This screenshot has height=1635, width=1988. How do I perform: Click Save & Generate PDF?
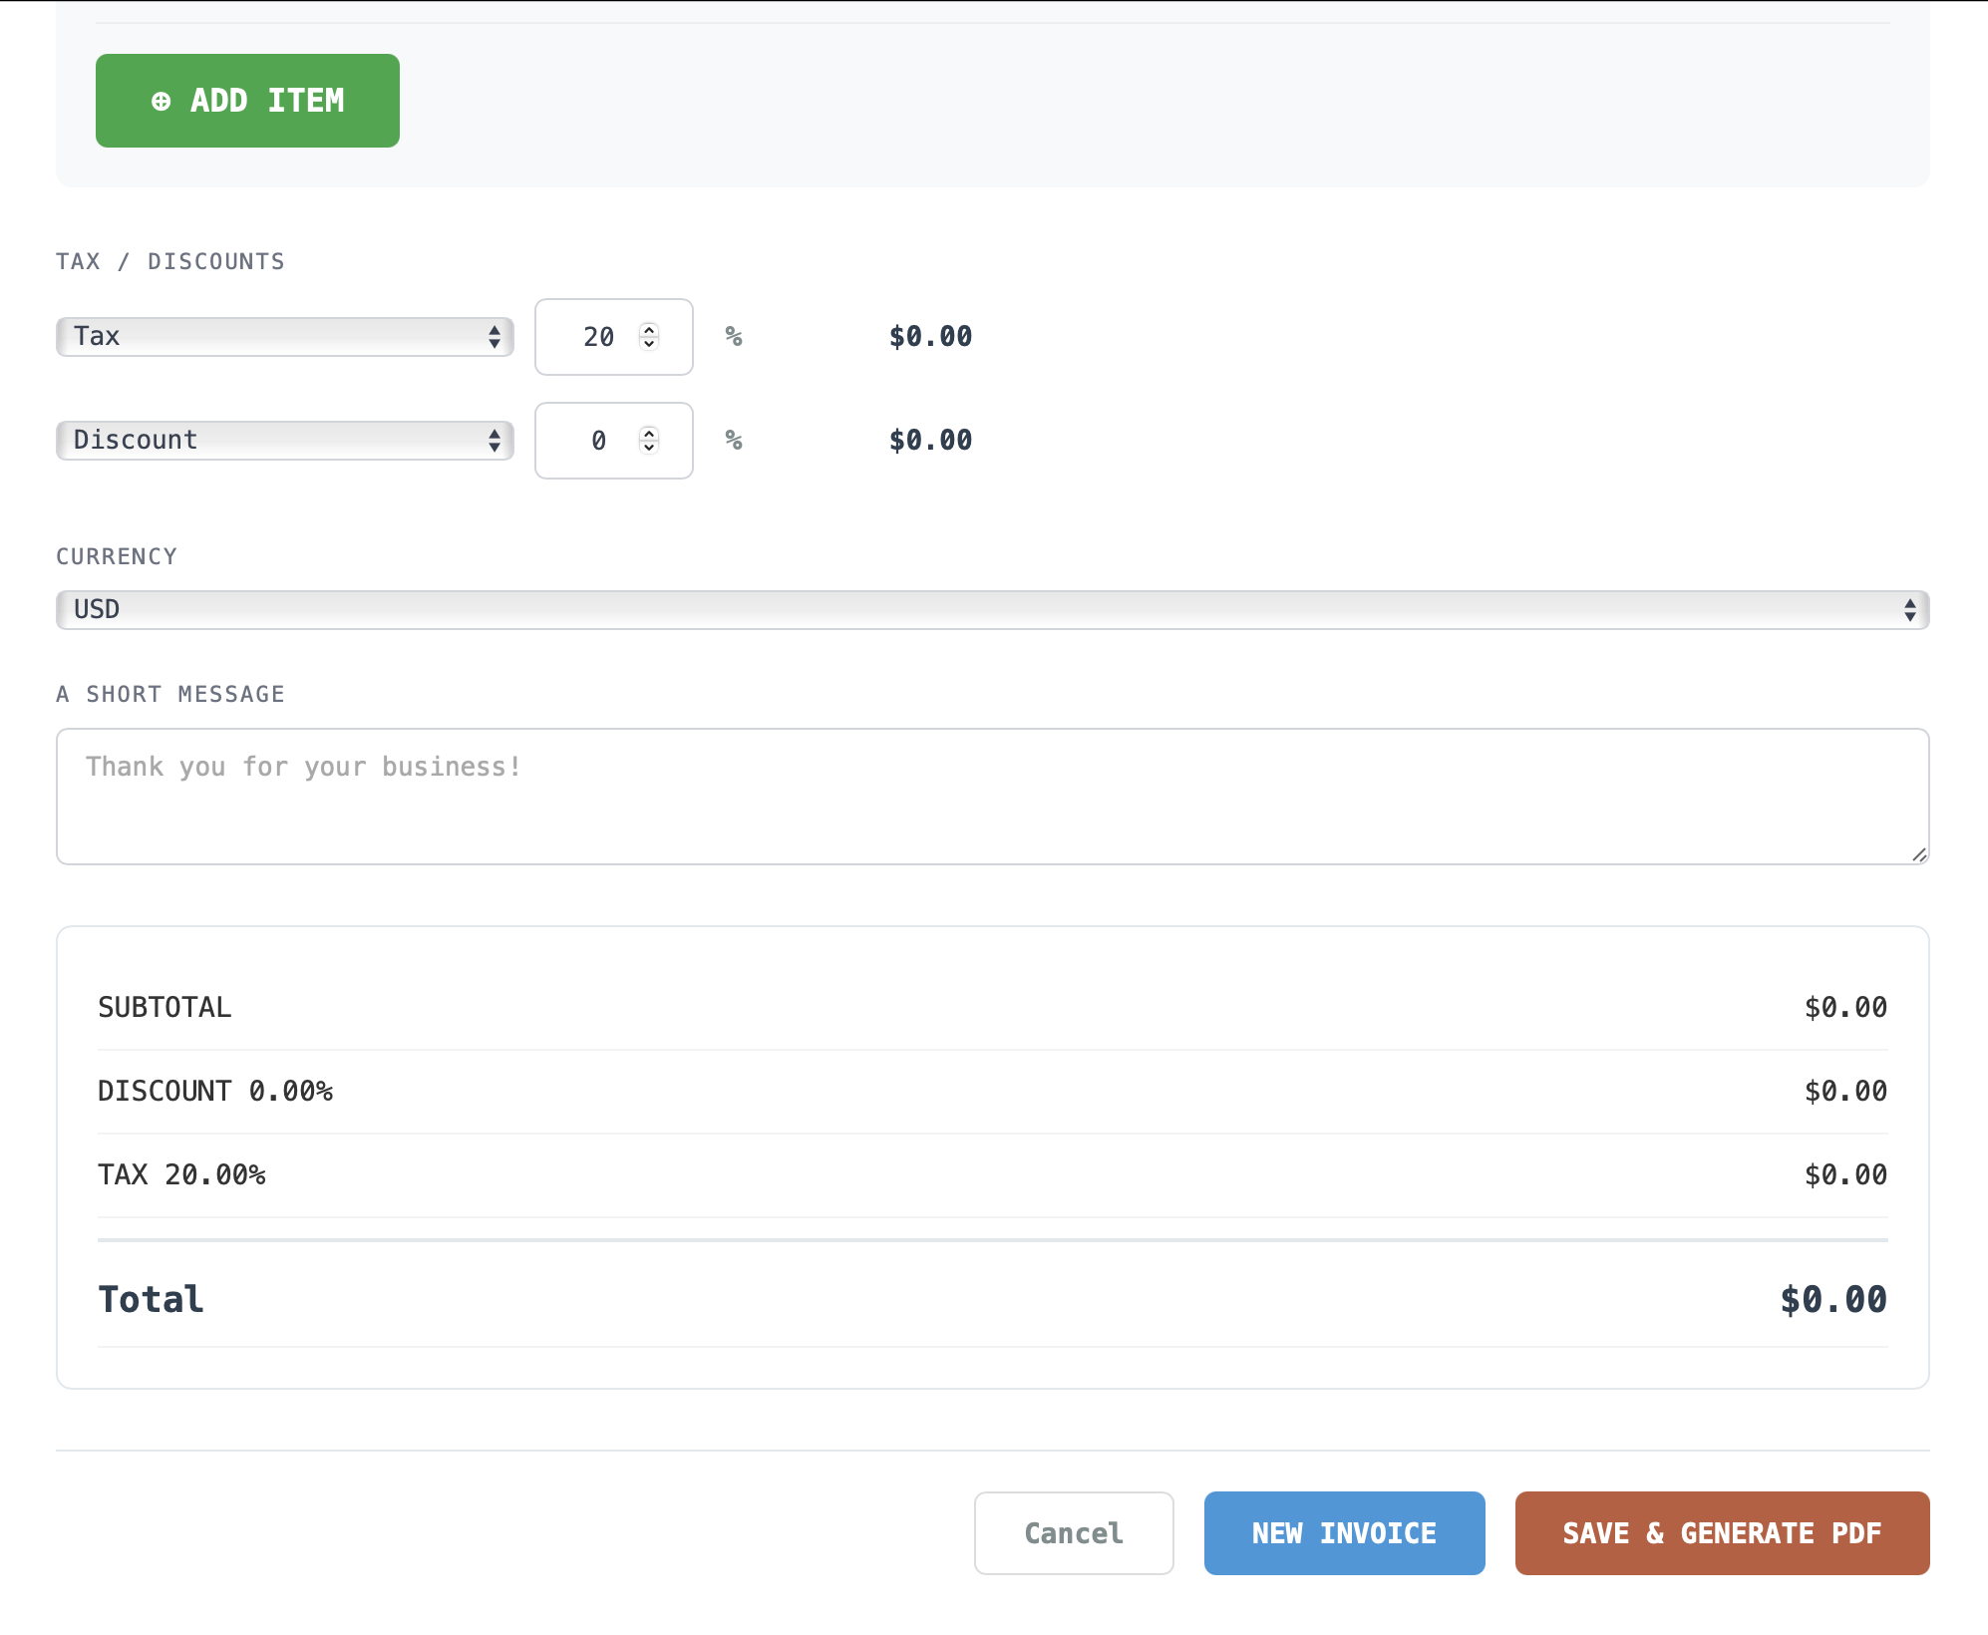1723,1533
